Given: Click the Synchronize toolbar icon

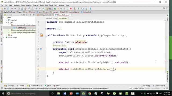Looking at the screenshot, I should point(8,9).
